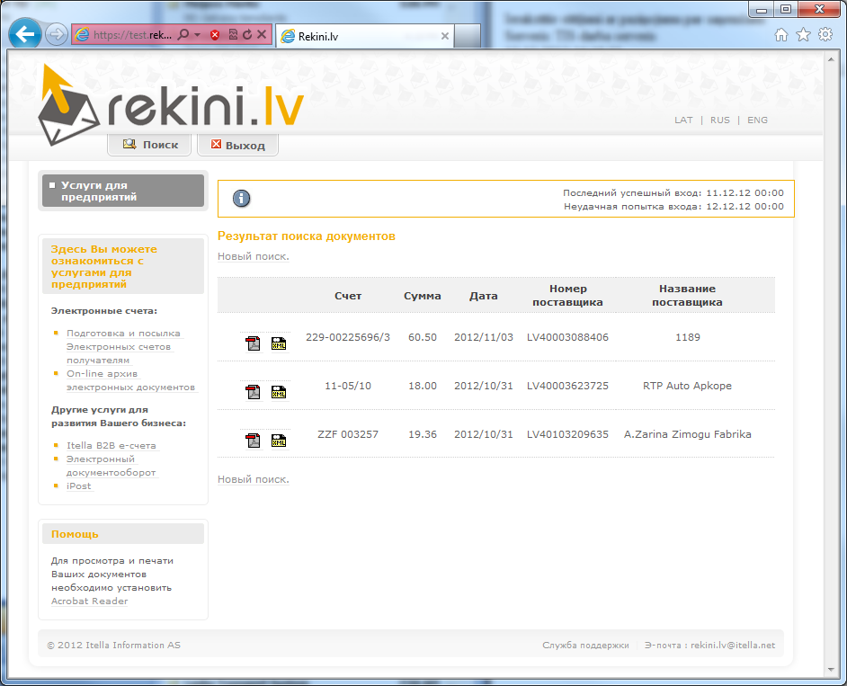The height and width of the screenshot is (686, 847).
Task: Click the page scrollbar down arrow
Action: click(x=831, y=671)
